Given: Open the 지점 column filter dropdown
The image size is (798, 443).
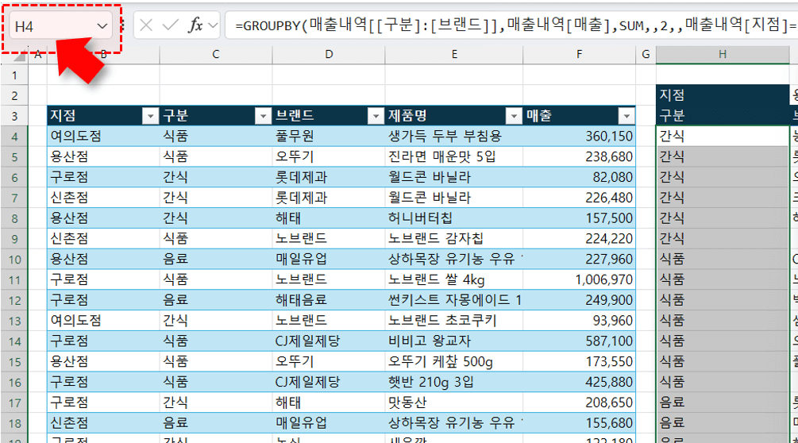Looking at the screenshot, I should click(x=149, y=116).
